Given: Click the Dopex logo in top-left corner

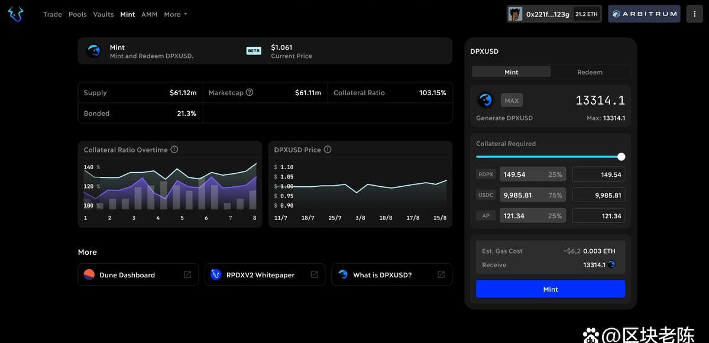Looking at the screenshot, I should tap(16, 14).
